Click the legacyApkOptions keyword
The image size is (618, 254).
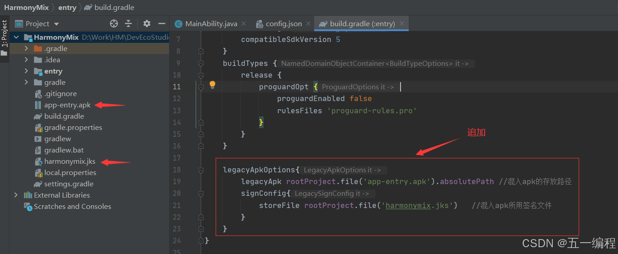[x=259, y=170]
